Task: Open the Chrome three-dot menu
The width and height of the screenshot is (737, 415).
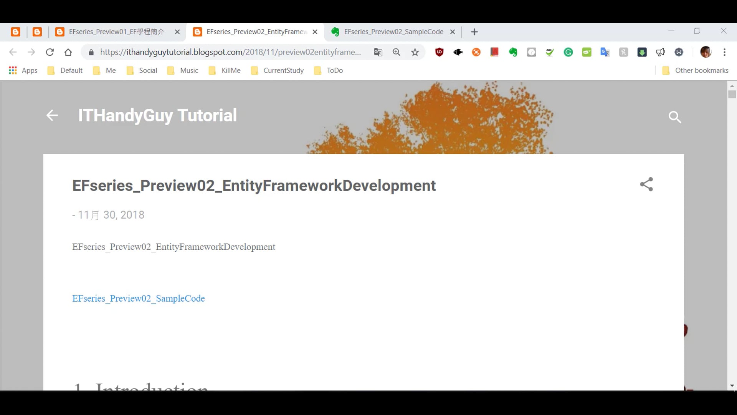Action: point(724,52)
